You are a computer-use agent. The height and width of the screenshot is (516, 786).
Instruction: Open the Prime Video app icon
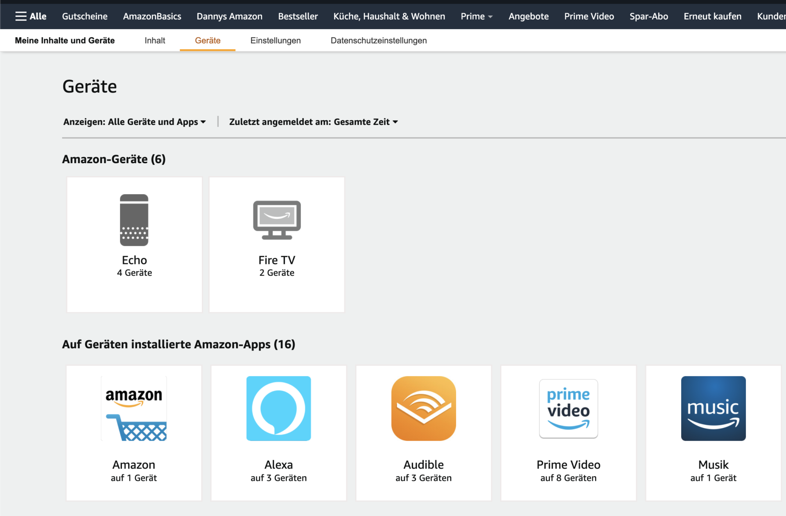569,408
